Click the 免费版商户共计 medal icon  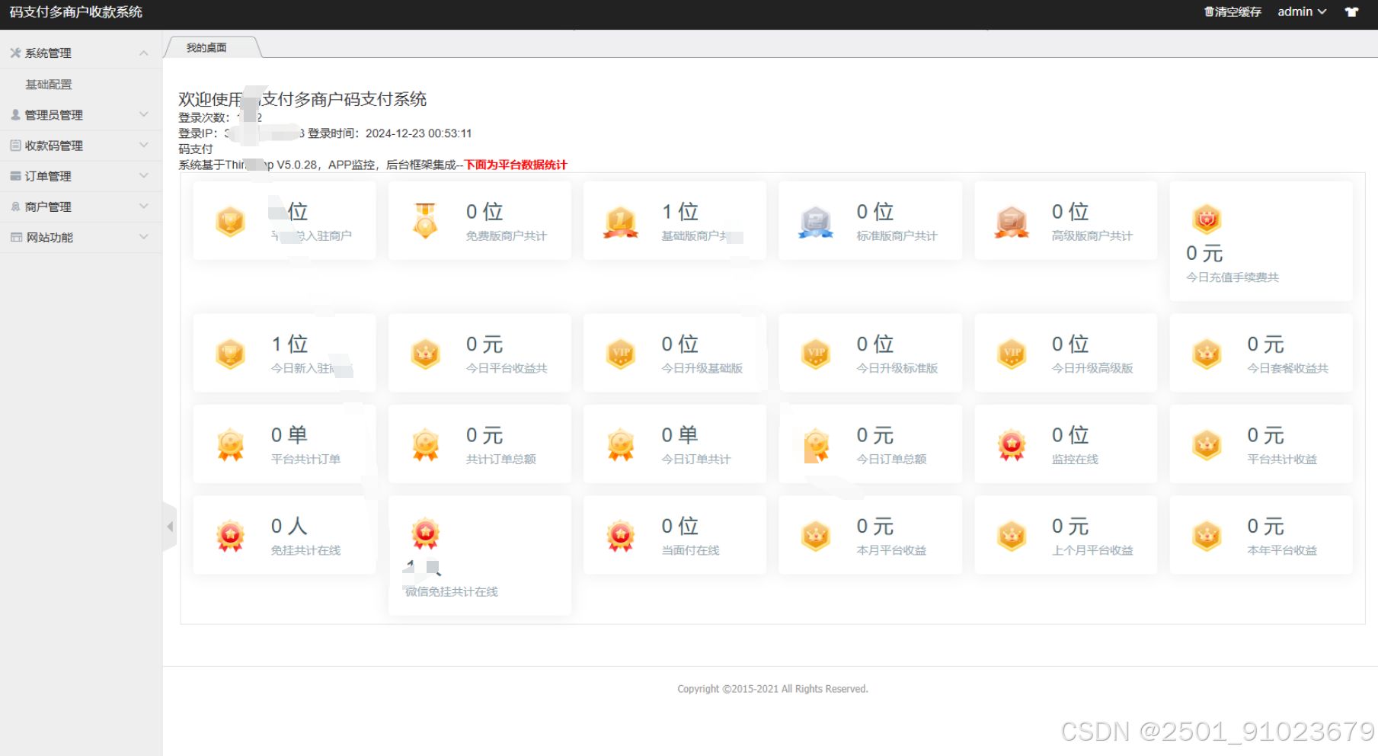point(424,220)
